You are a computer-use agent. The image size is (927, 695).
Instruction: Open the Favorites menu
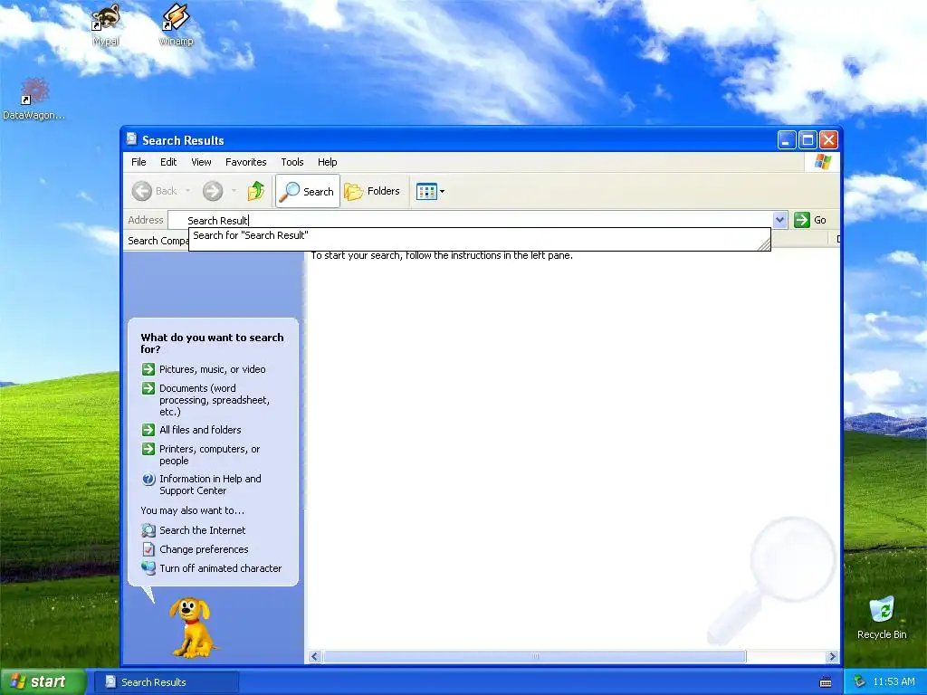[246, 162]
